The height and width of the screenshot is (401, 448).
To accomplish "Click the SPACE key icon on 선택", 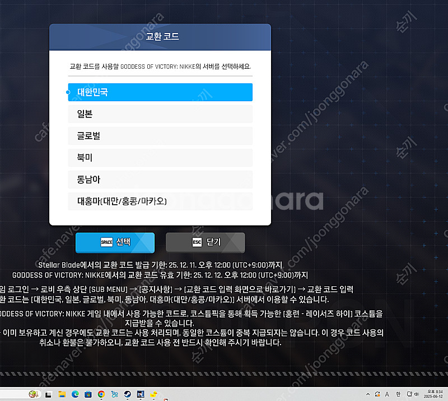I will point(106,242).
